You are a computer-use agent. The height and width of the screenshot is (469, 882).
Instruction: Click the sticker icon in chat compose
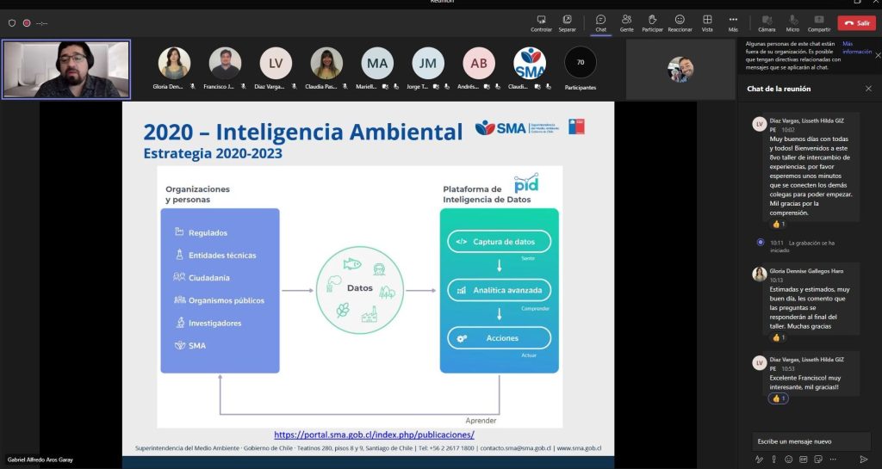click(818, 459)
